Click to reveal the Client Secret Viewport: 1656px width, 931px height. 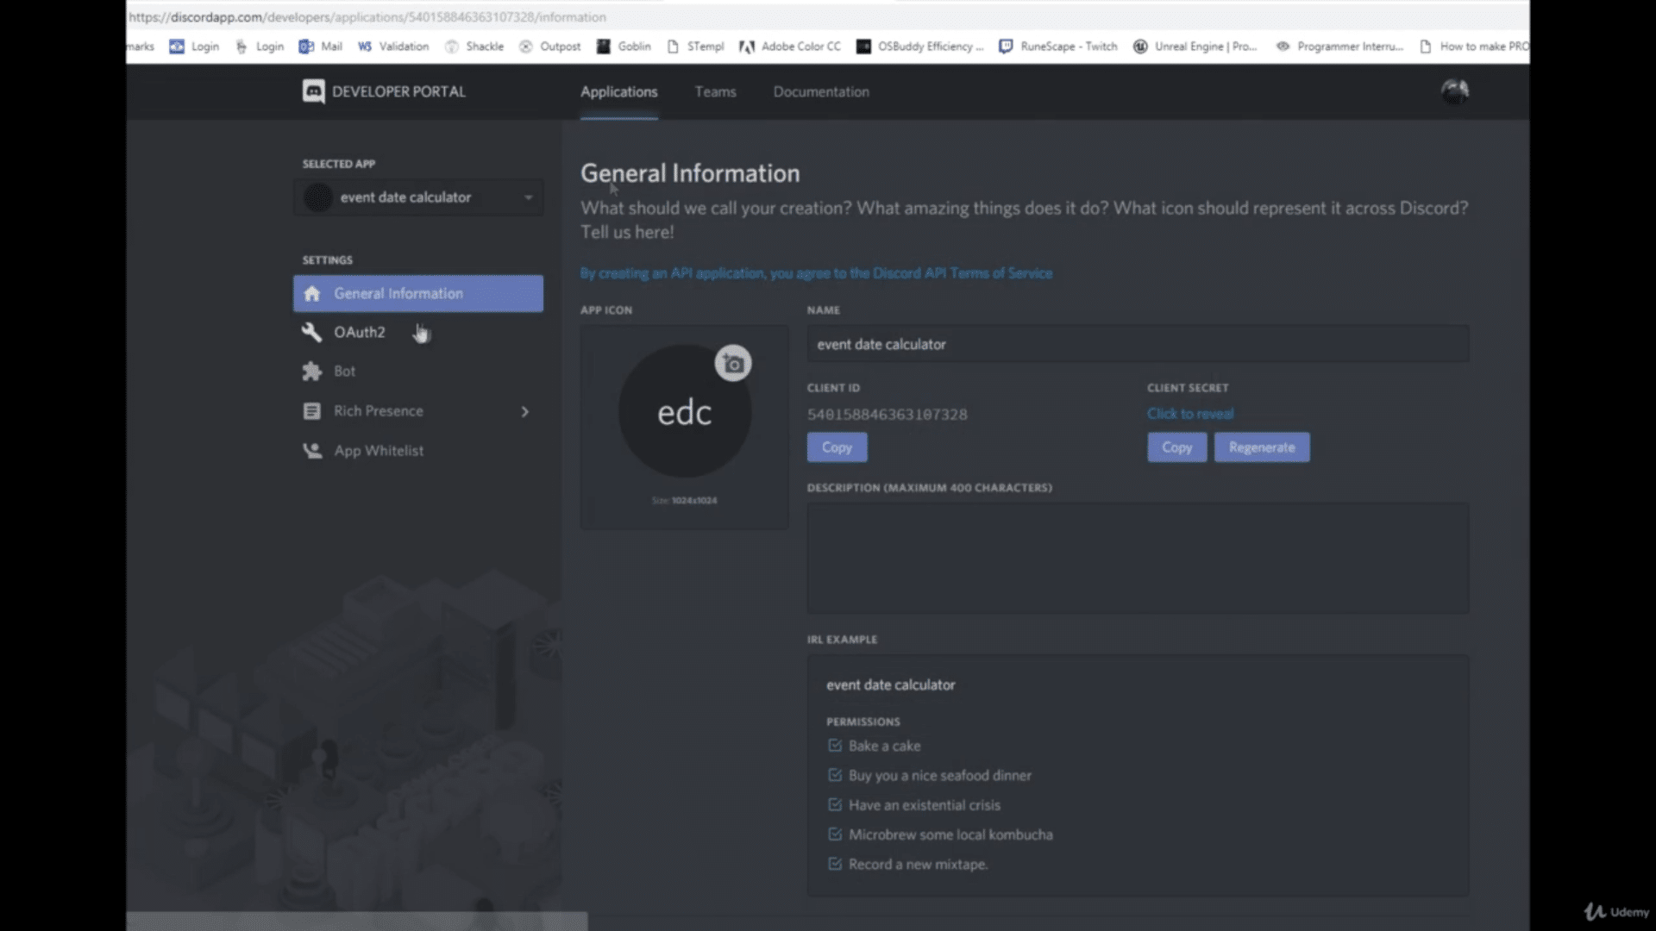coord(1189,413)
